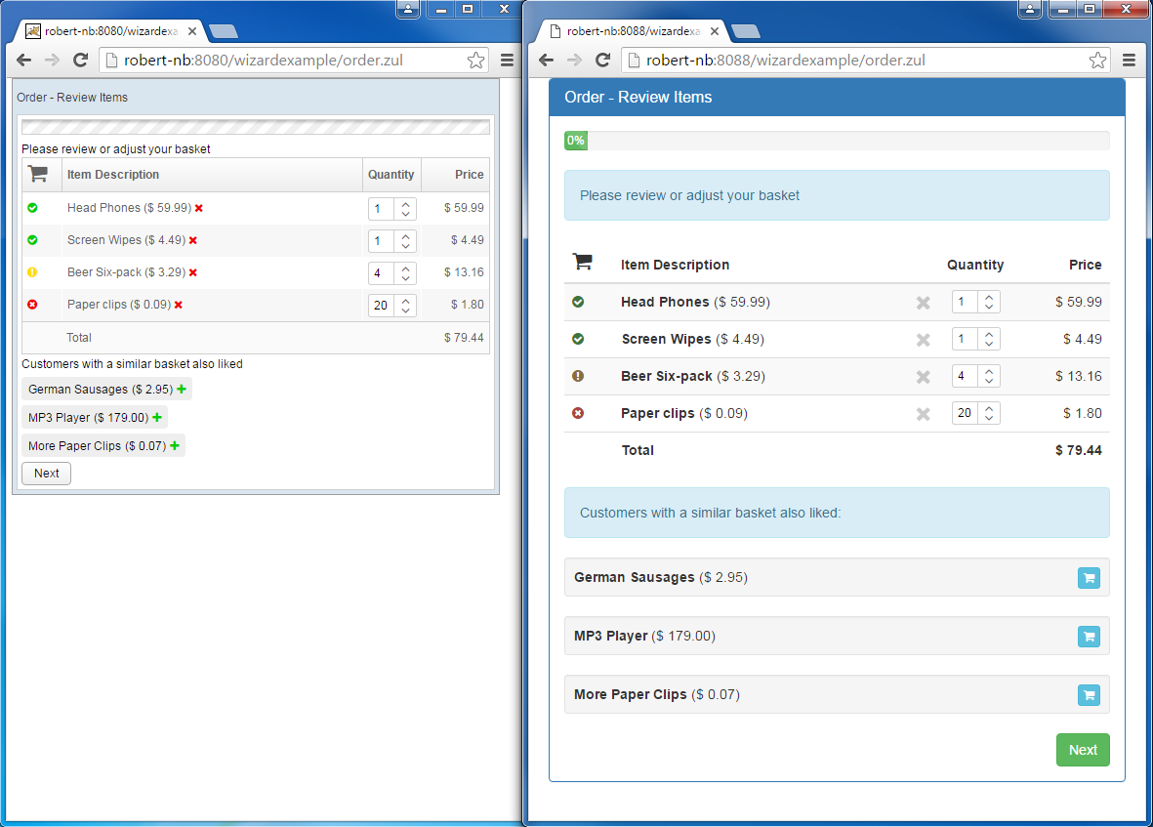Bookmark page with star in right browser
Viewport: 1153px width, 827px height.
click(x=1097, y=61)
